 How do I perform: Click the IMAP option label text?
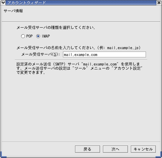[46, 36]
